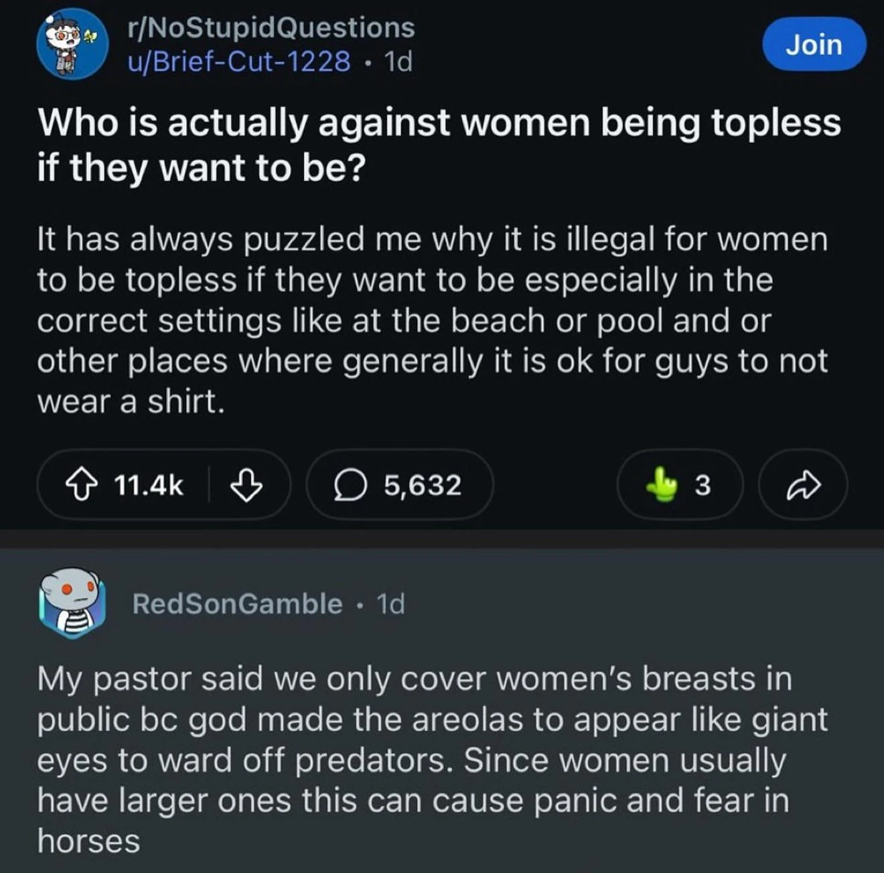The width and height of the screenshot is (884, 873).
Task: Click the green pointing hand award icon
Action: [663, 485]
